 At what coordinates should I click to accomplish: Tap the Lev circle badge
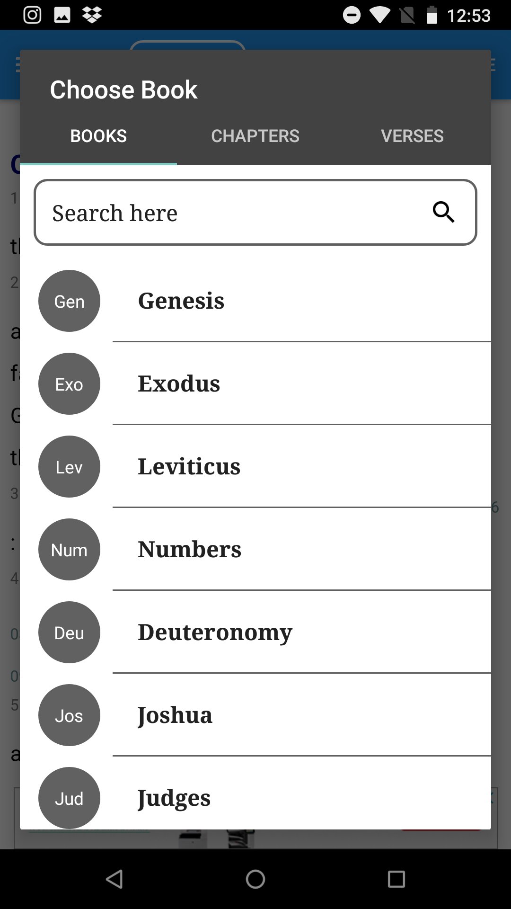click(x=69, y=467)
